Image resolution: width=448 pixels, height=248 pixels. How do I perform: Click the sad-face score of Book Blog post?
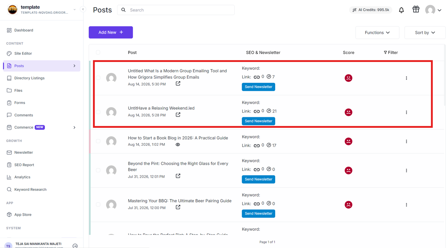point(348,141)
